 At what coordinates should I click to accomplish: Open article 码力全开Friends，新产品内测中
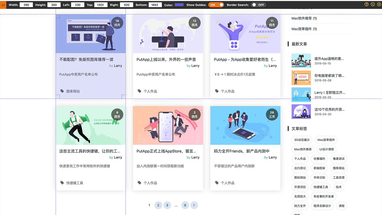(242, 151)
